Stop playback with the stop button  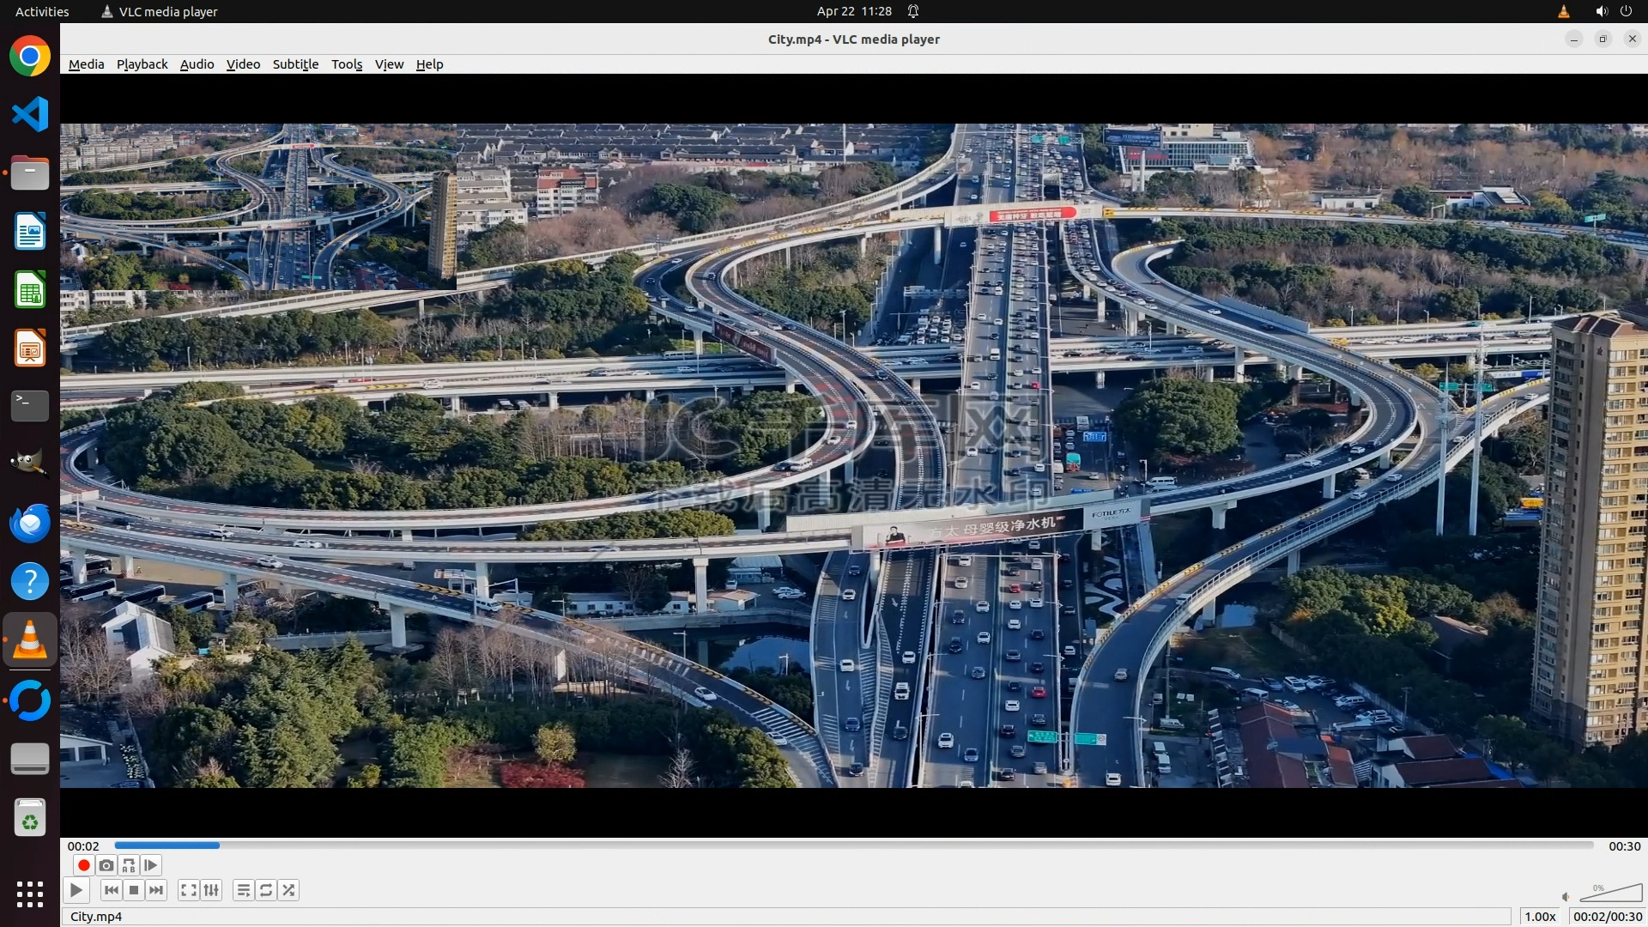tap(134, 890)
